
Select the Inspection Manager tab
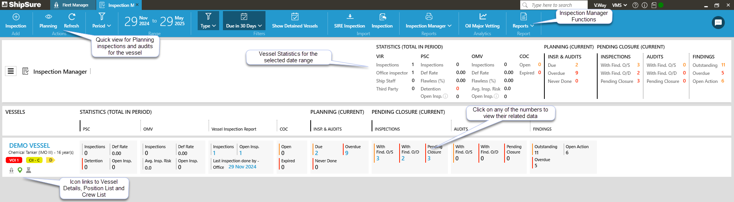tap(117, 5)
